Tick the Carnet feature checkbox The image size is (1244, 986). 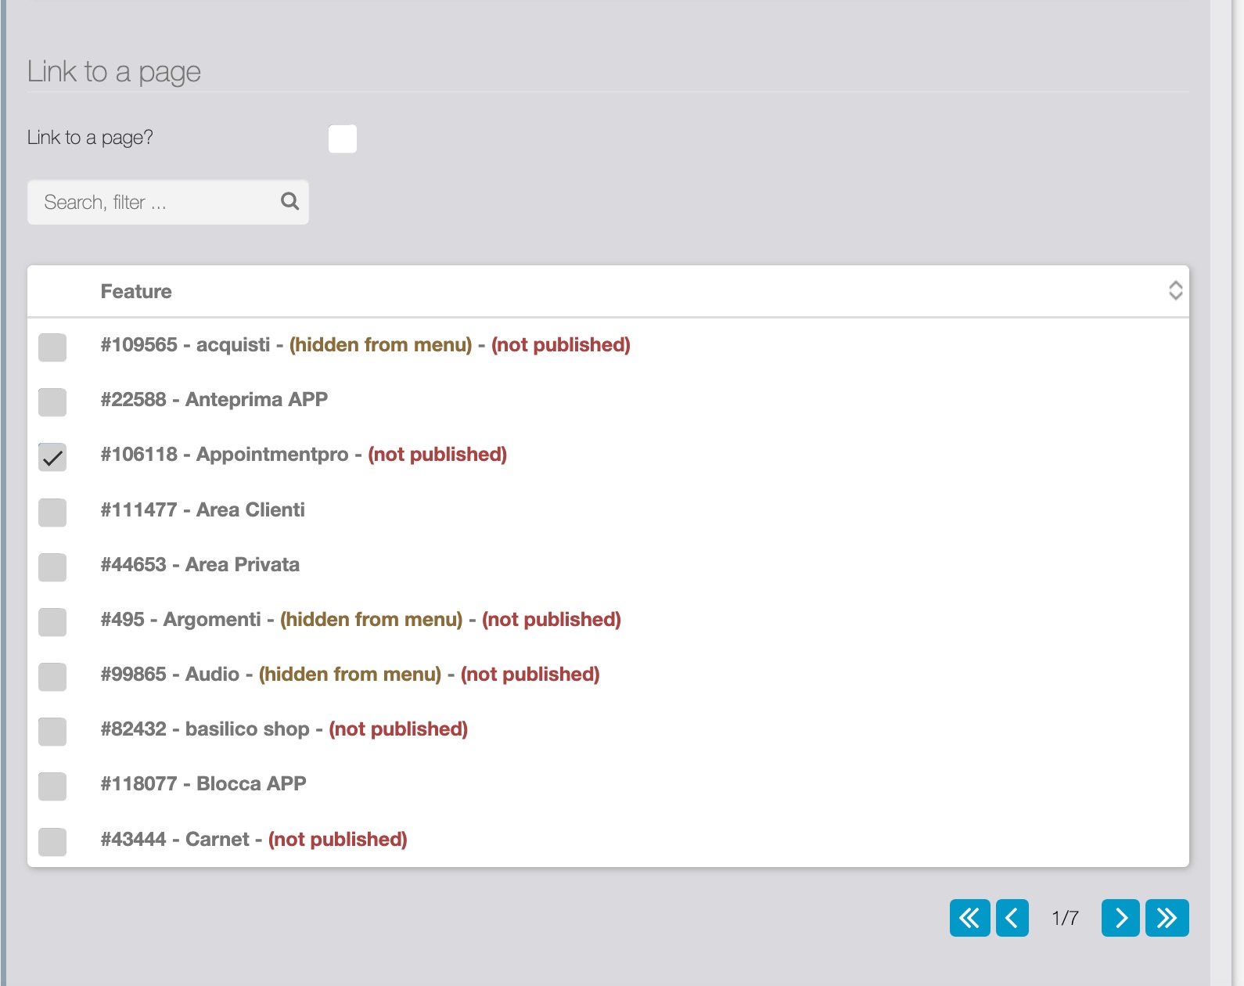tap(52, 842)
